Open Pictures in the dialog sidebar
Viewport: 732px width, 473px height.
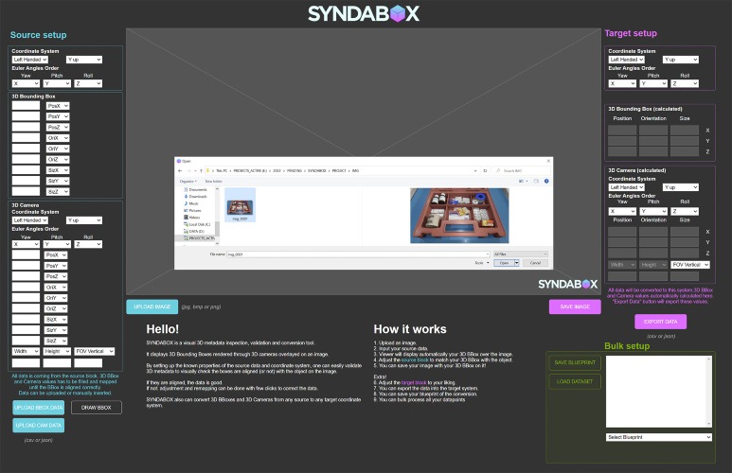pos(192,210)
